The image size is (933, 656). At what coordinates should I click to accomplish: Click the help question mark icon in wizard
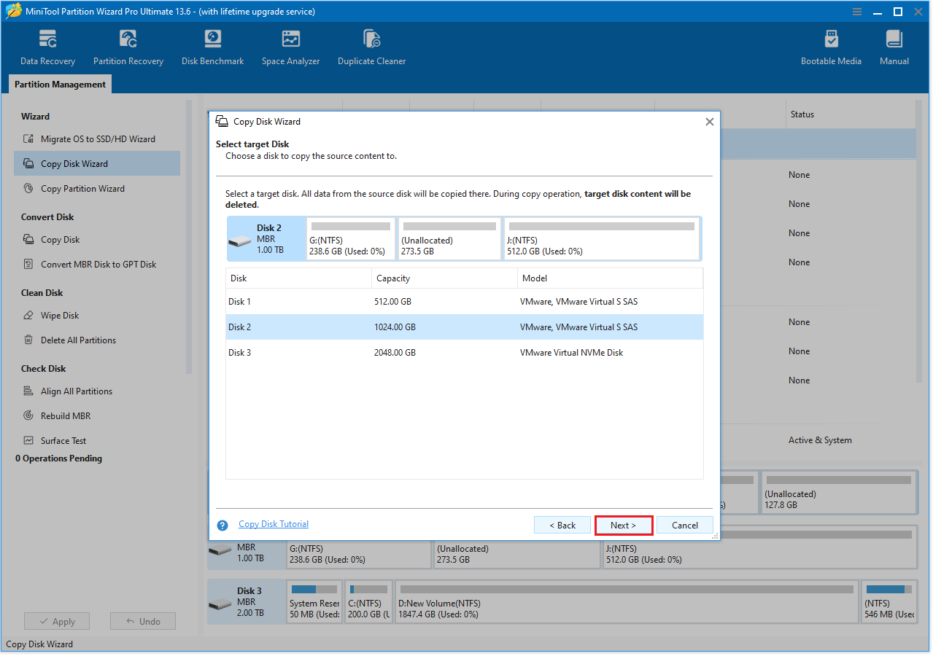tap(223, 525)
